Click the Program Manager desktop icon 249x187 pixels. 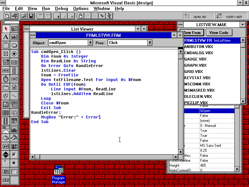(59, 174)
